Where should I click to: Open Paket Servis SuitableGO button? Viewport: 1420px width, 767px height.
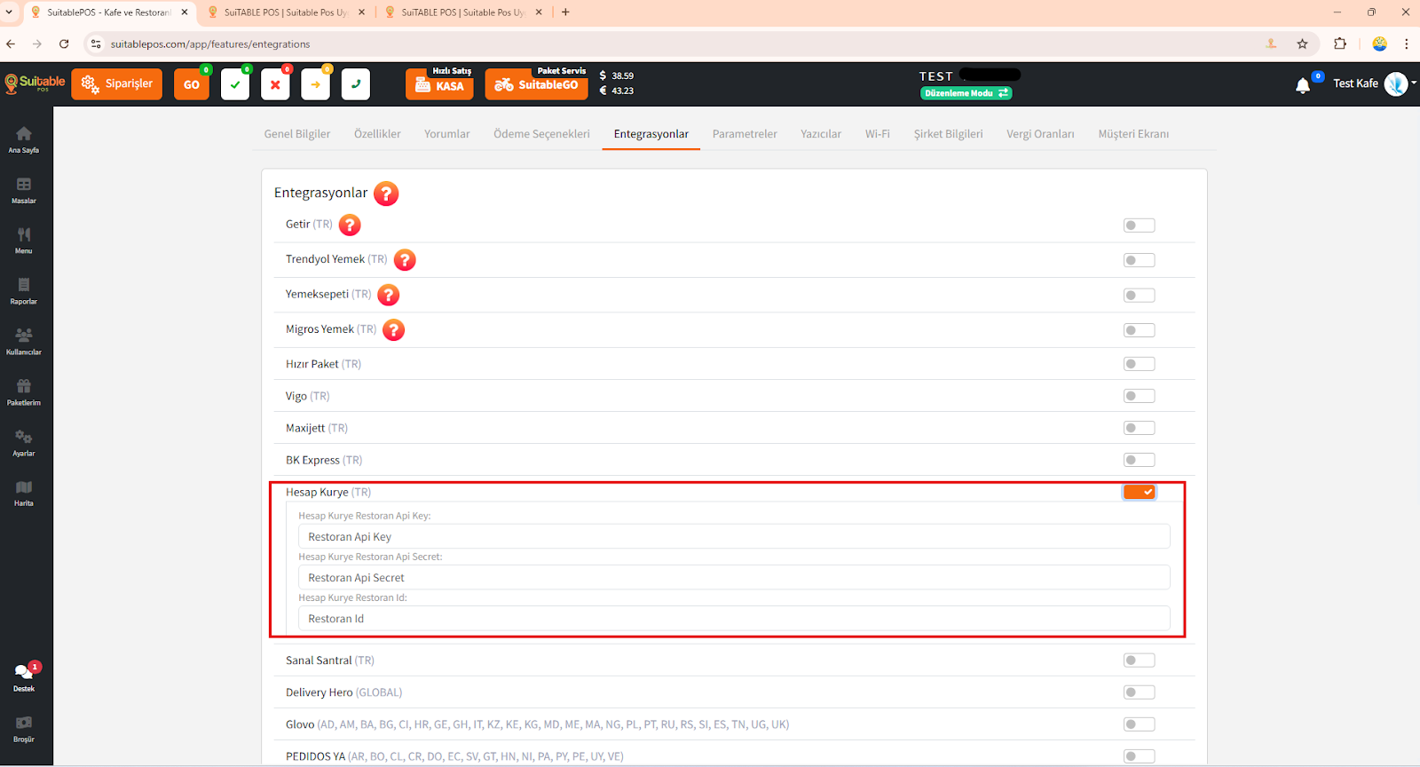click(537, 84)
